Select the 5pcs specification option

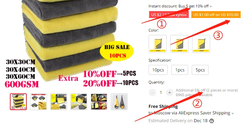200,70
